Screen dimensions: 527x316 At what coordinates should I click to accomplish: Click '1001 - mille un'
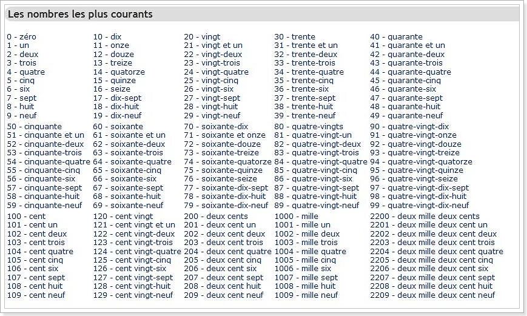(302, 225)
